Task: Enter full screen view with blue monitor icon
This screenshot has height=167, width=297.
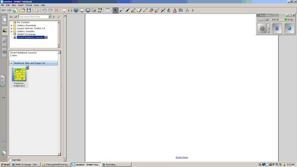Action: pyautogui.click(x=76, y=10)
